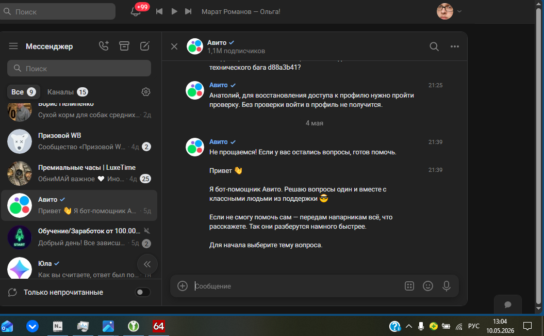Record a voice message with microphone icon

(447, 286)
